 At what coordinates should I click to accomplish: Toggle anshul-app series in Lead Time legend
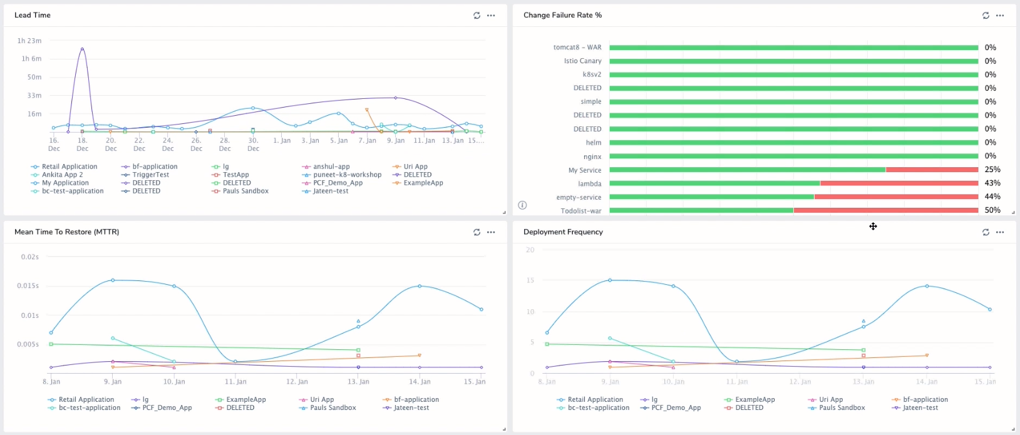tap(326, 166)
